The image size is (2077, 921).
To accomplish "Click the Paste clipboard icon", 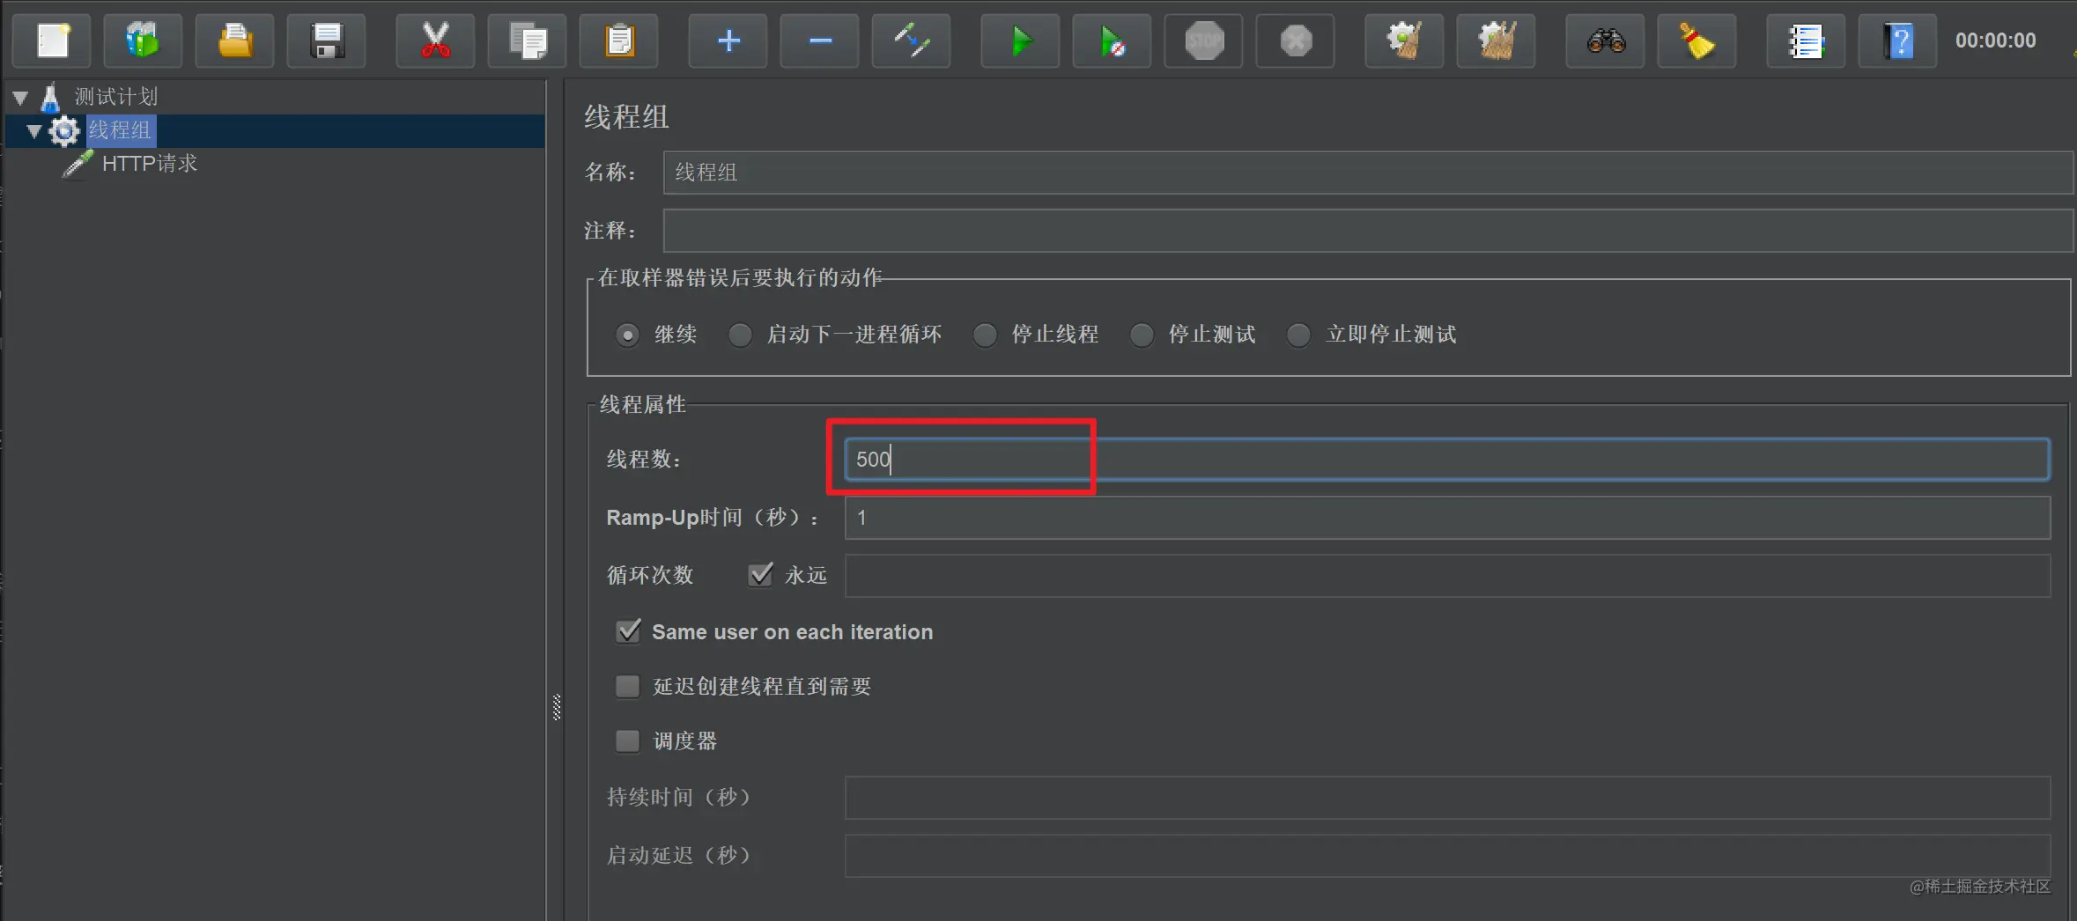I will coord(618,41).
